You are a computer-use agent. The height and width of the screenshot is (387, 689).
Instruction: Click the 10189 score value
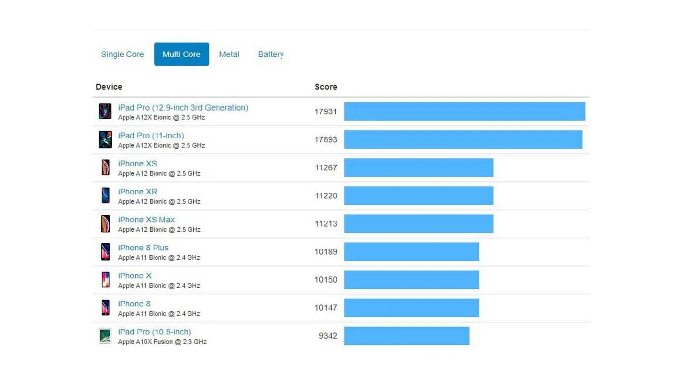point(326,251)
